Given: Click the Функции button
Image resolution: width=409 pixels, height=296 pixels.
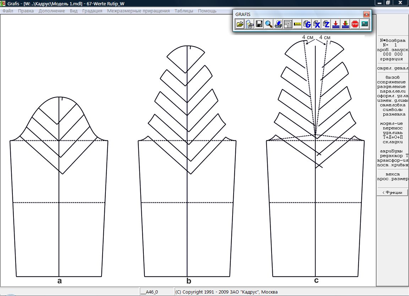Looking at the screenshot, I should coord(392,192).
